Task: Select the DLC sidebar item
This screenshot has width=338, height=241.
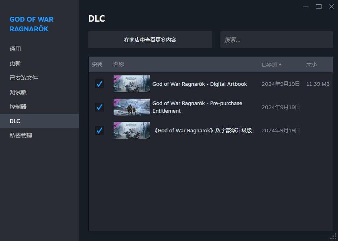Action: (39, 121)
